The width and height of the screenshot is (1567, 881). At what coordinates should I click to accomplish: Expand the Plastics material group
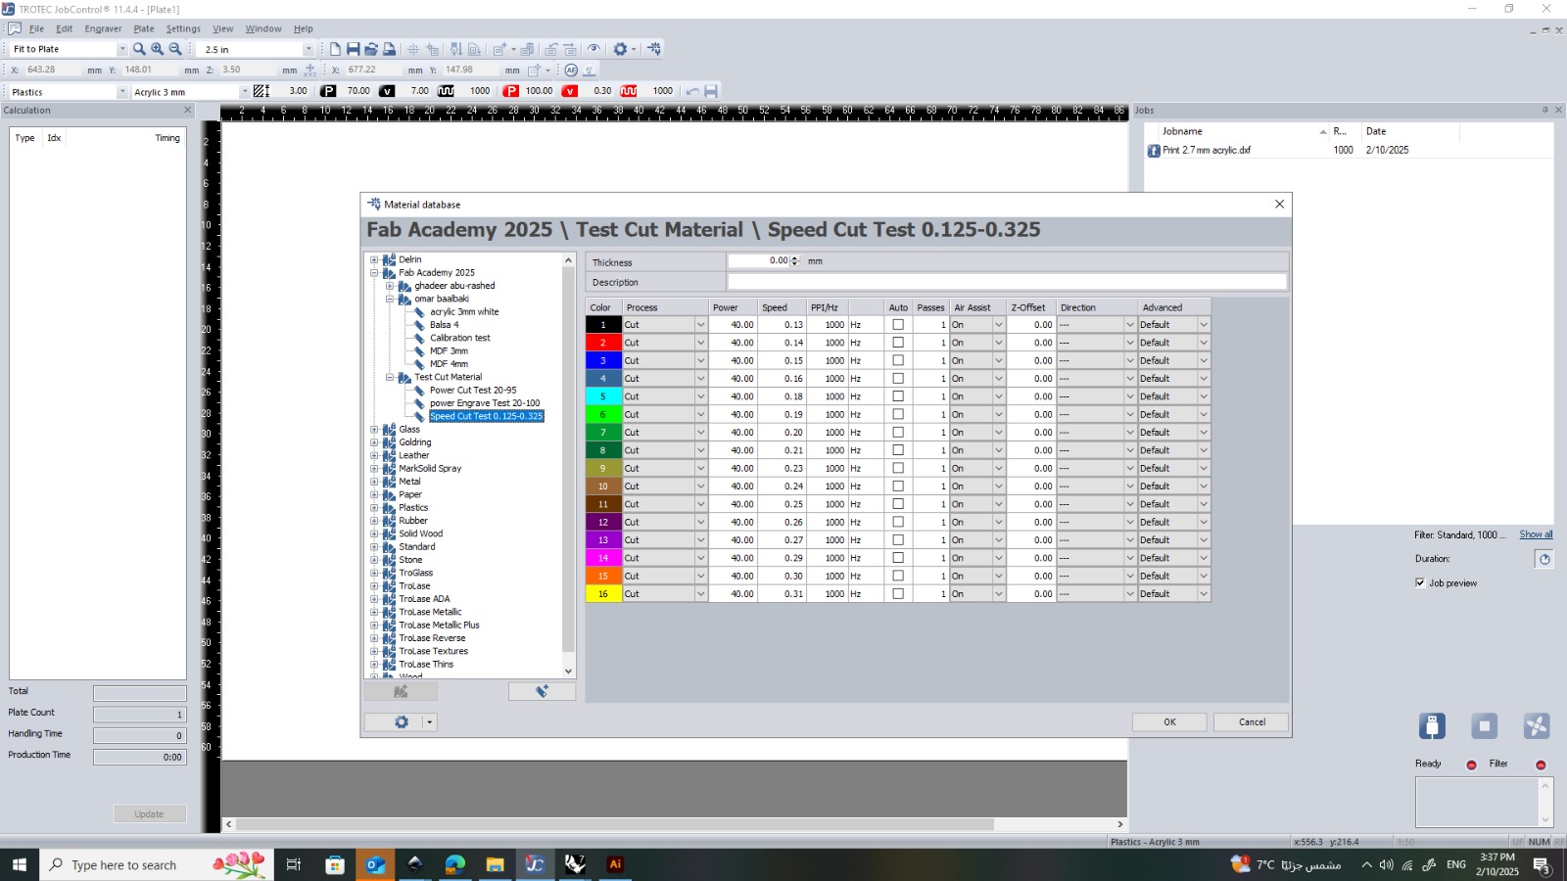pos(374,508)
